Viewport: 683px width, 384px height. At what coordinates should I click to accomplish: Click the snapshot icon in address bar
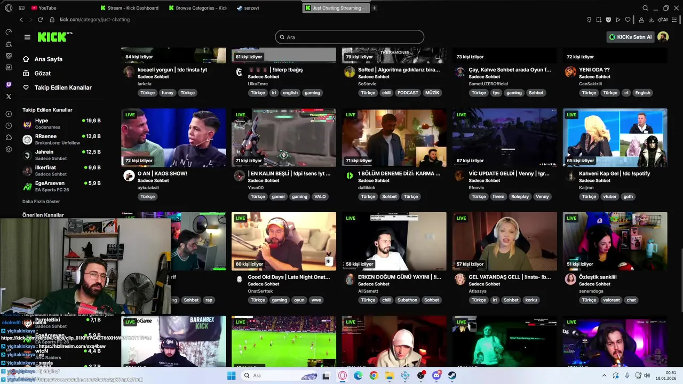(x=599, y=20)
